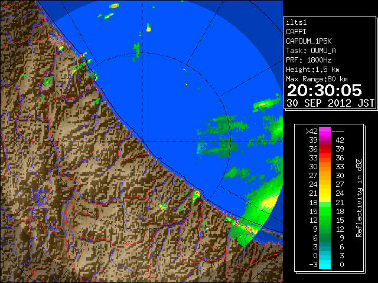The image size is (378, 283).
Task: Pick the teal 3–6 dBZ legend swatch
Action: click(x=325, y=246)
